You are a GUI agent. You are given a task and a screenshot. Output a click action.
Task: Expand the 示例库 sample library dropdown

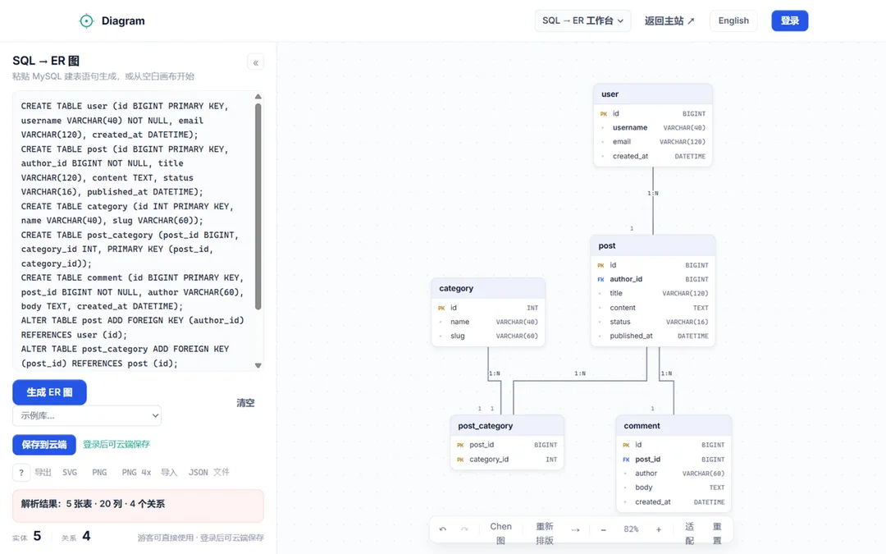(87, 415)
